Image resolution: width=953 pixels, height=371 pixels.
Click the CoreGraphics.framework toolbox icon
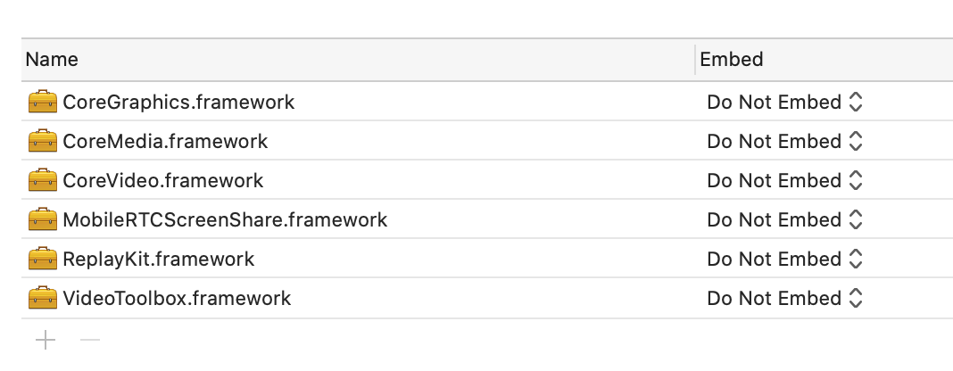[43, 102]
